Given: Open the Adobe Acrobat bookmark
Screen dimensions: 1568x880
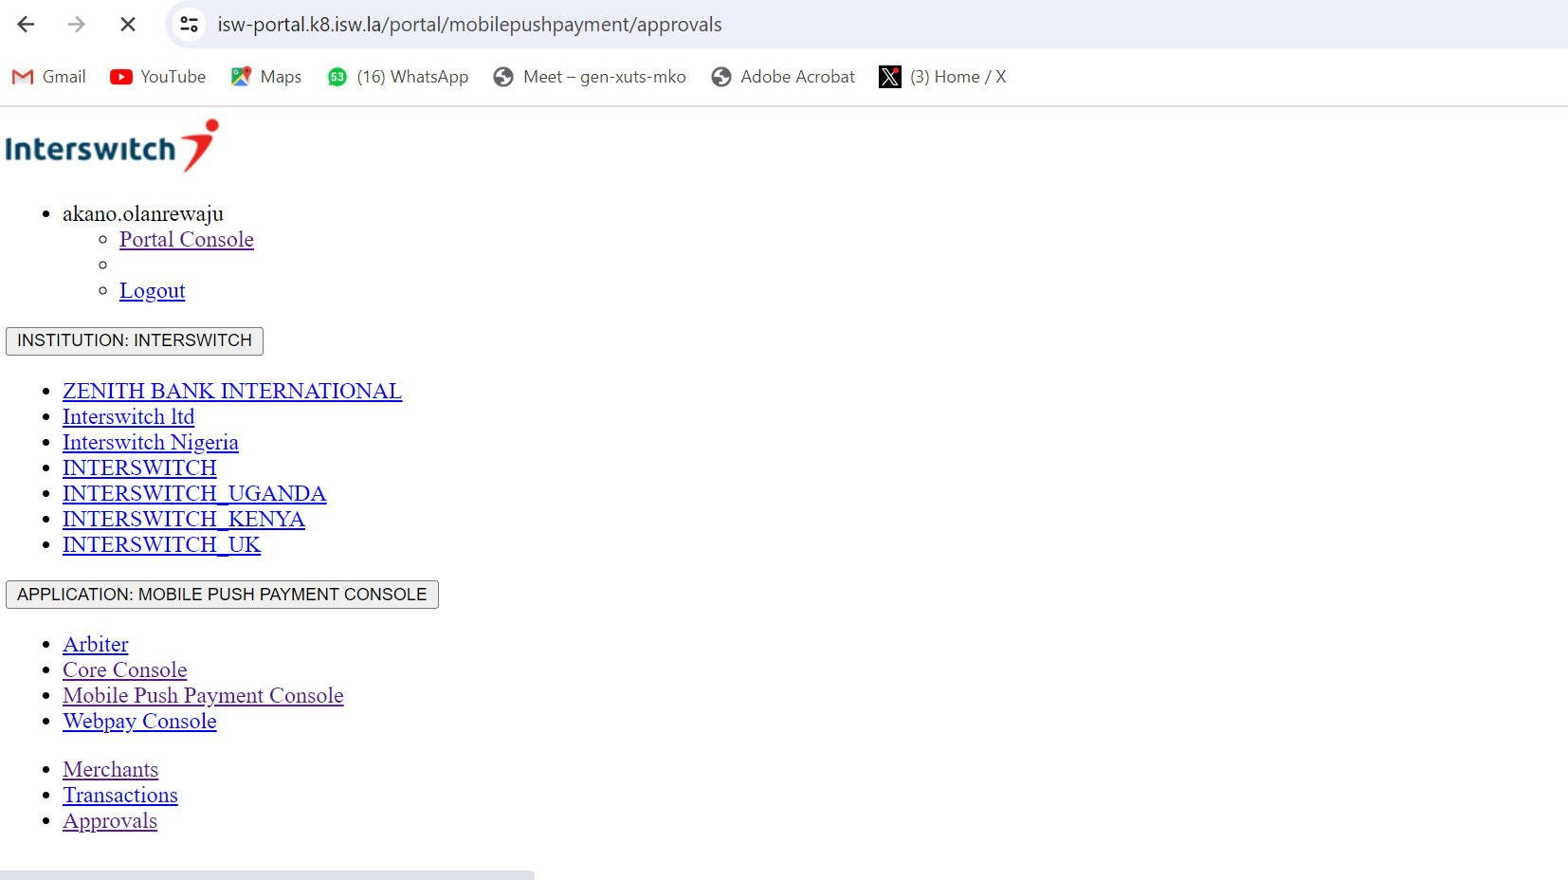Looking at the screenshot, I should pyautogui.click(x=783, y=77).
